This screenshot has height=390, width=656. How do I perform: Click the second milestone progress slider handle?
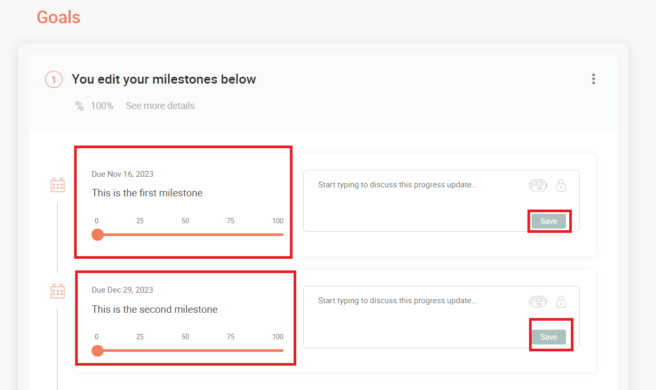97,350
